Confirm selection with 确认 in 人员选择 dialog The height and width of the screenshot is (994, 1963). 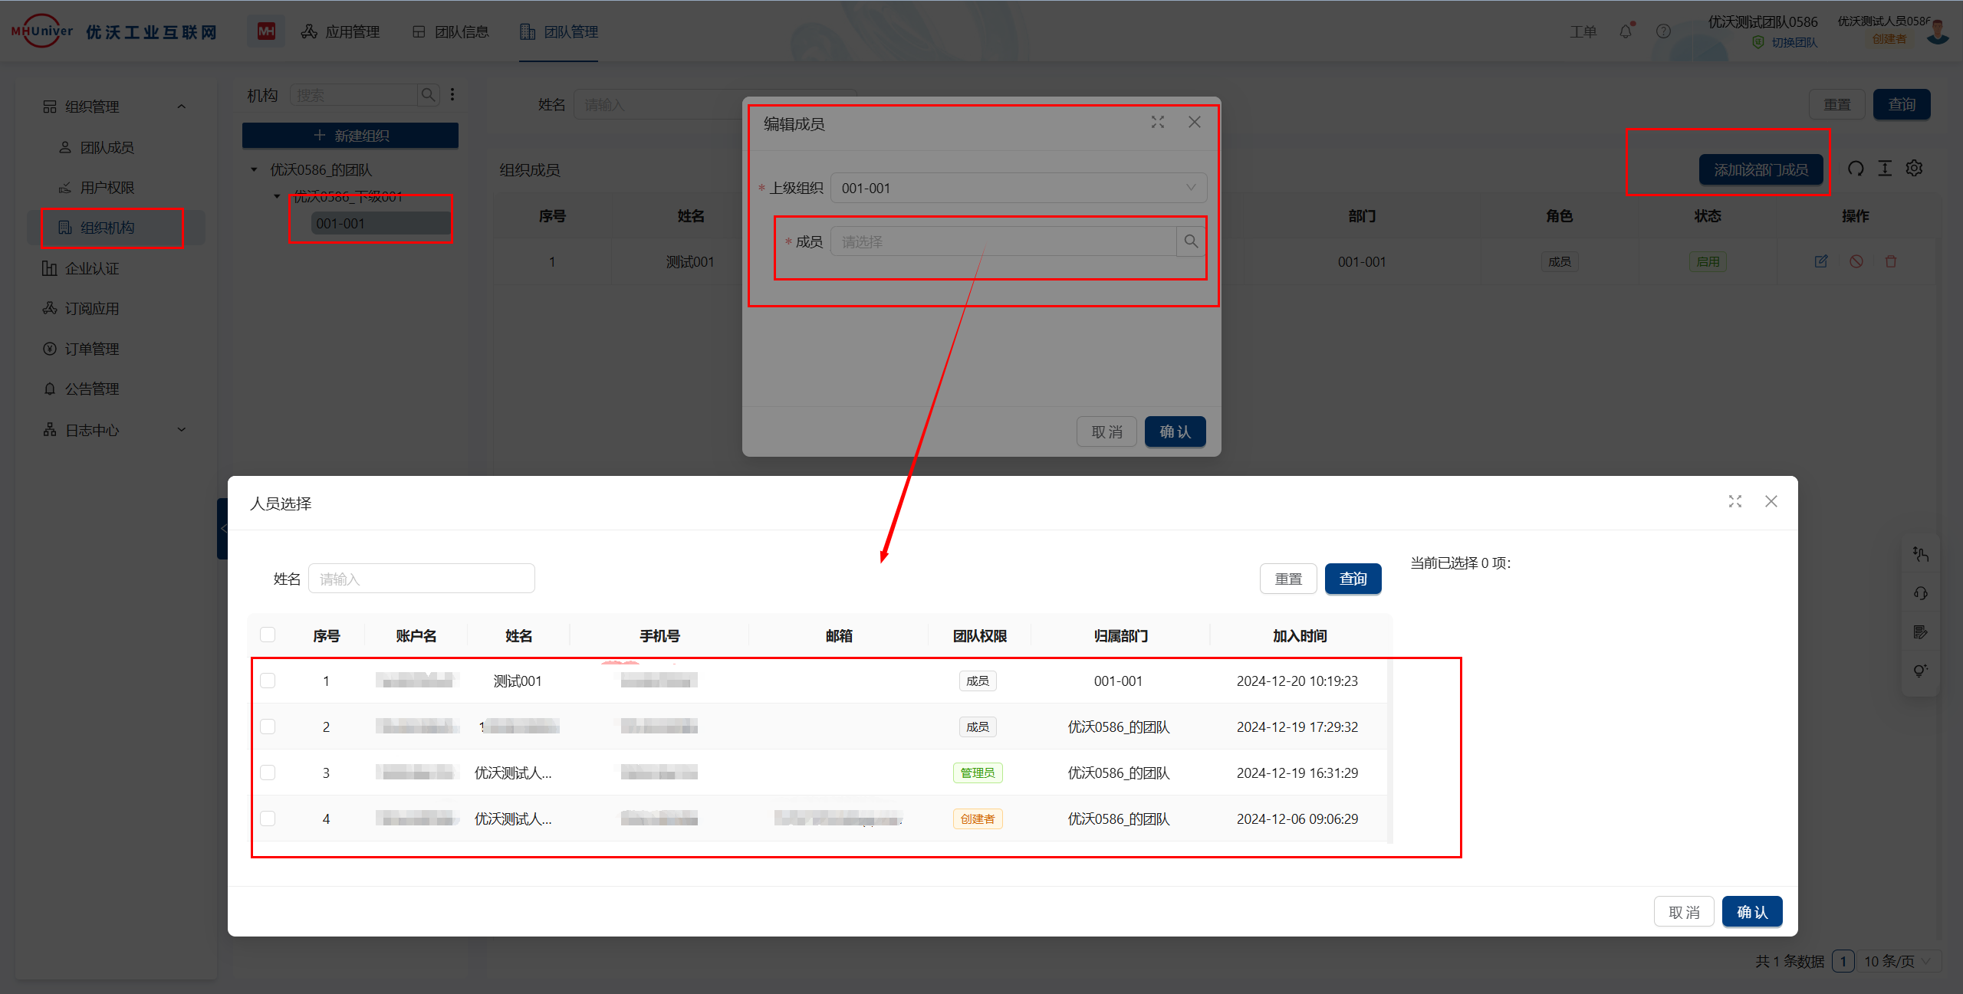click(x=1751, y=912)
